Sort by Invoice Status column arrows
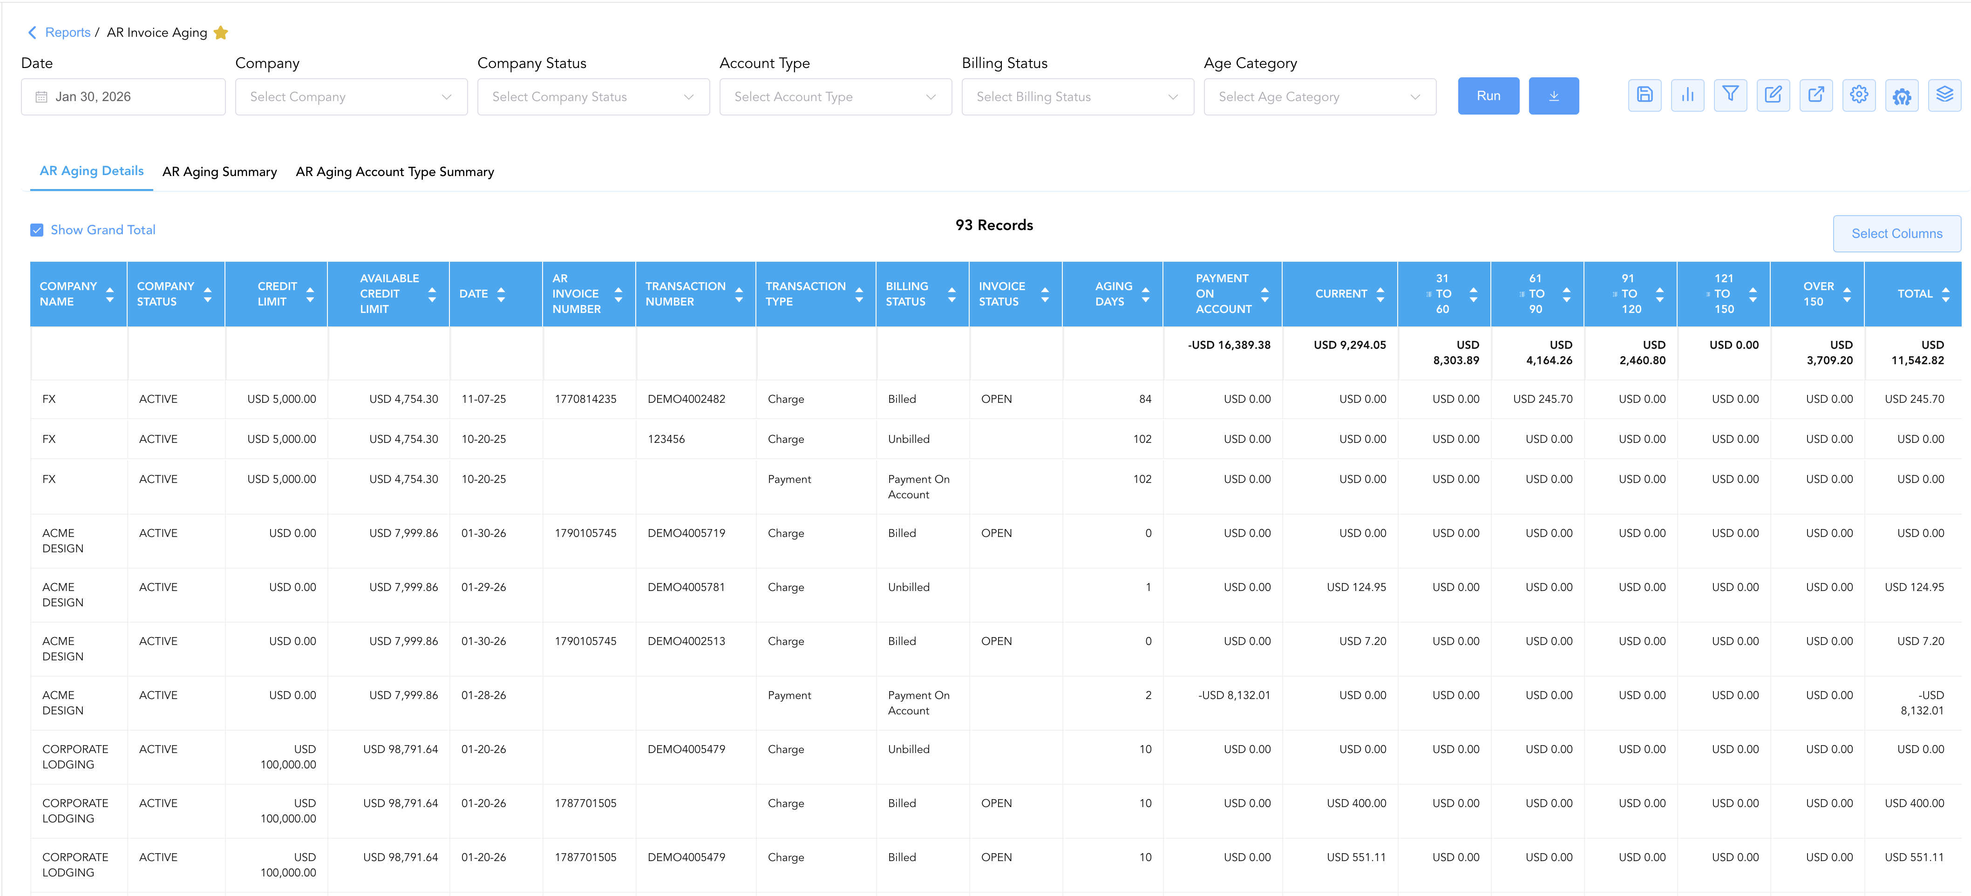The image size is (1971, 896). (1045, 295)
